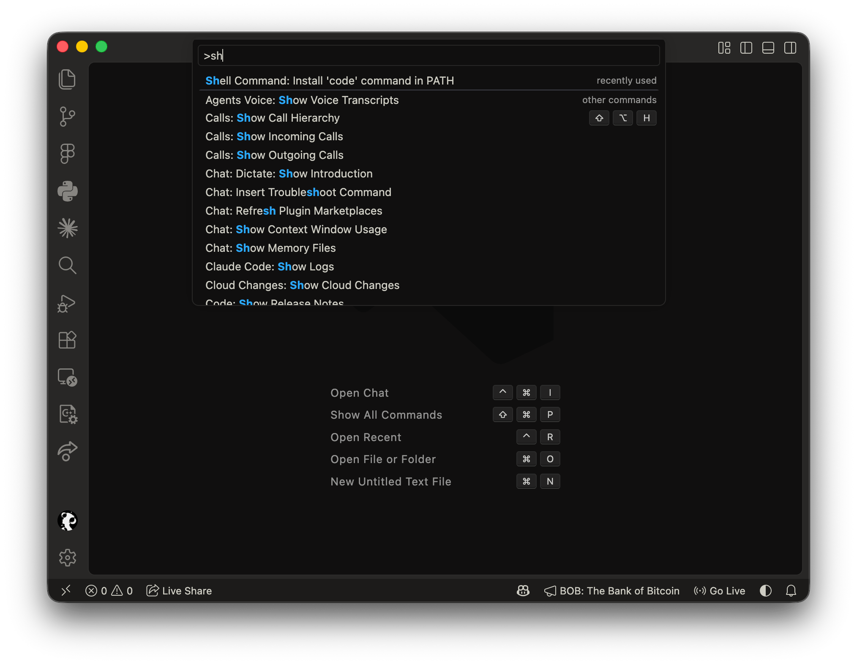The height and width of the screenshot is (665, 857).
Task: Click BOB: The Bank of Bitcoin status item
Action: (x=612, y=591)
